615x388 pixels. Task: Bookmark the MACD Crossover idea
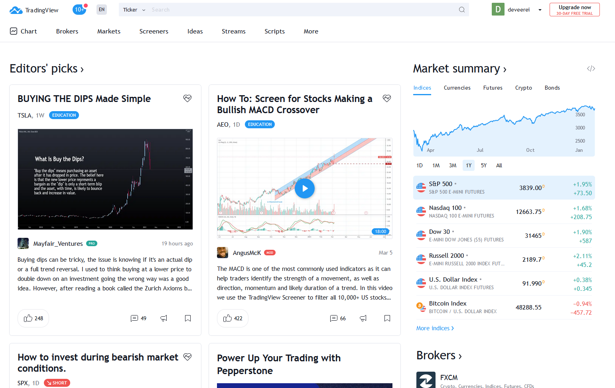387,318
